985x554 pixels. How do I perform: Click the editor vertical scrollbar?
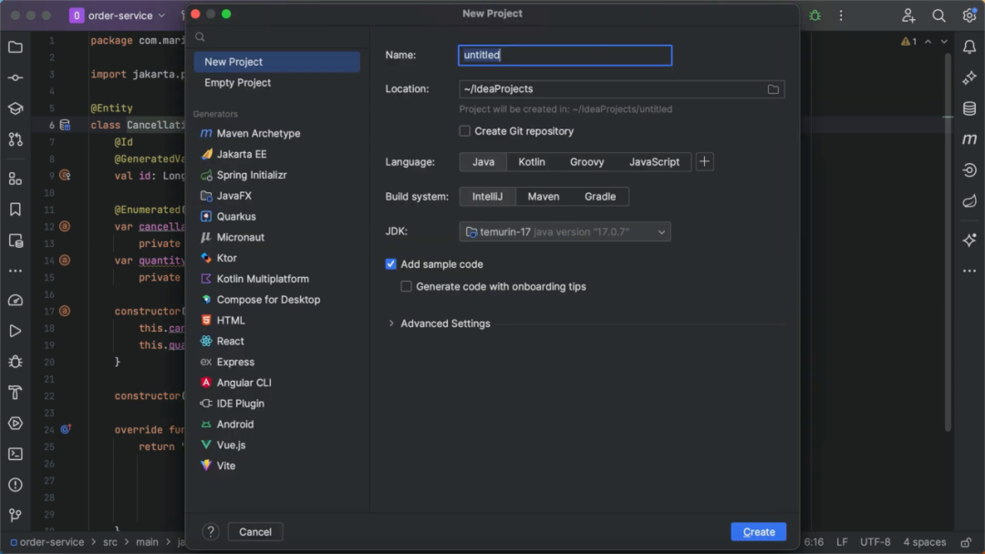(x=948, y=241)
